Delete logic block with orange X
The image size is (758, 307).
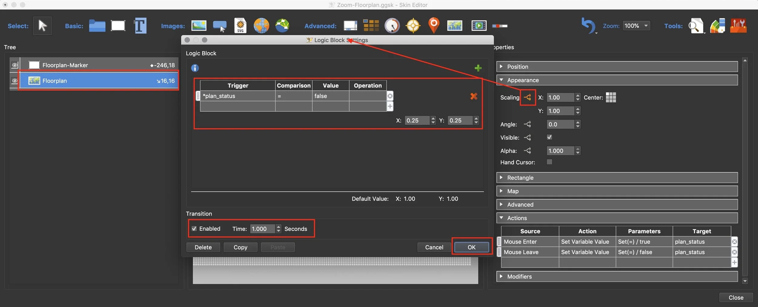(x=474, y=96)
